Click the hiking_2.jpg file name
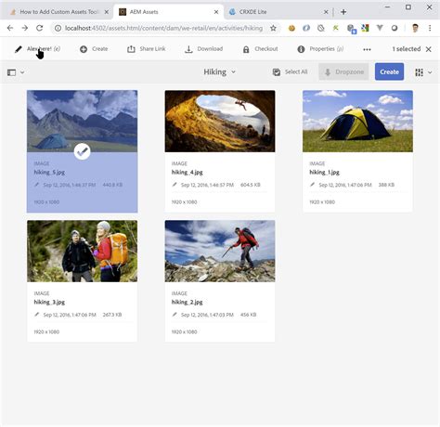The image size is (440, 427). [x=187, y=302]
